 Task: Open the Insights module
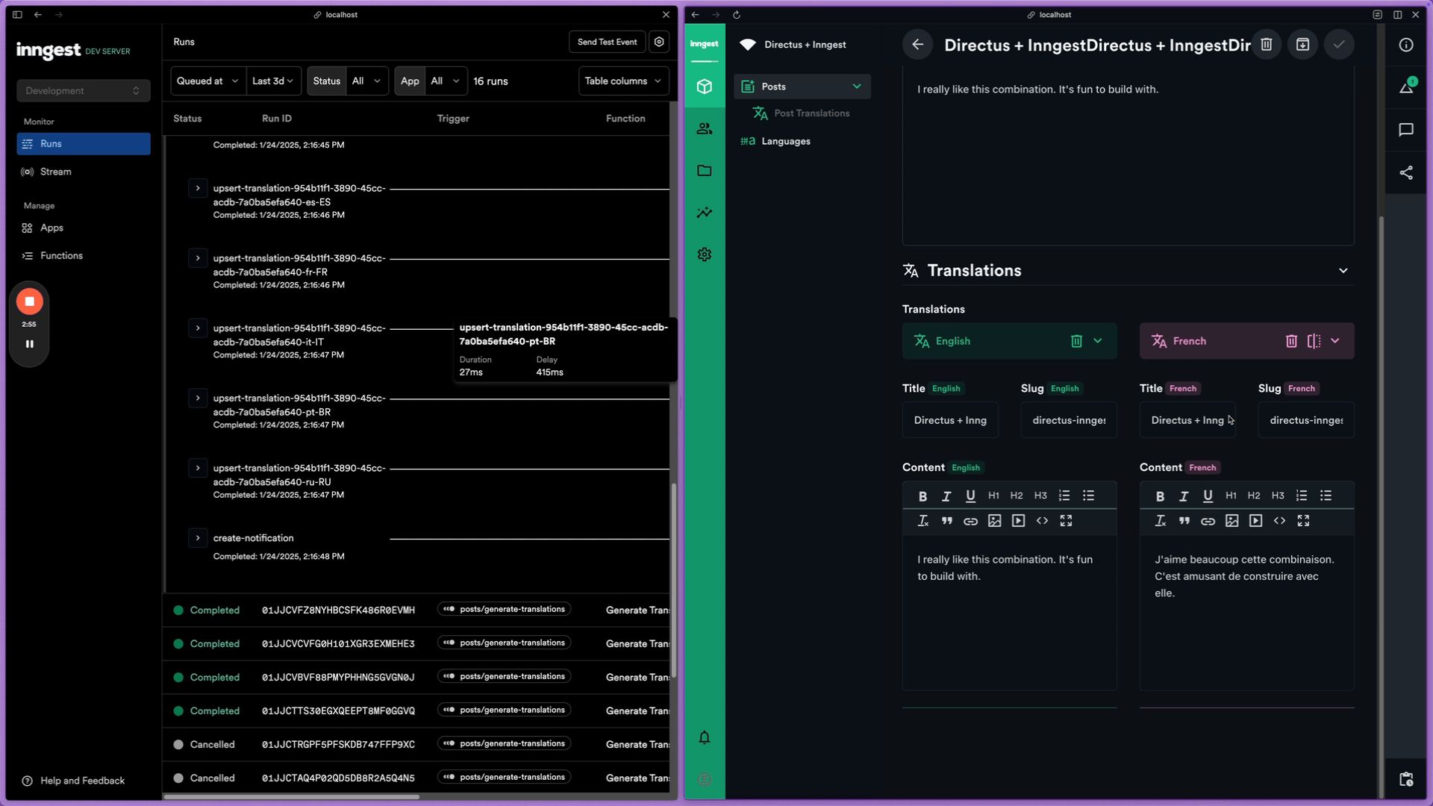coord(704,213)
